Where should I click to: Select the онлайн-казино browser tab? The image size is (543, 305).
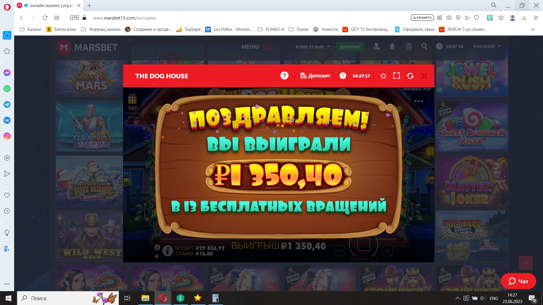click(x=49, y=5)
